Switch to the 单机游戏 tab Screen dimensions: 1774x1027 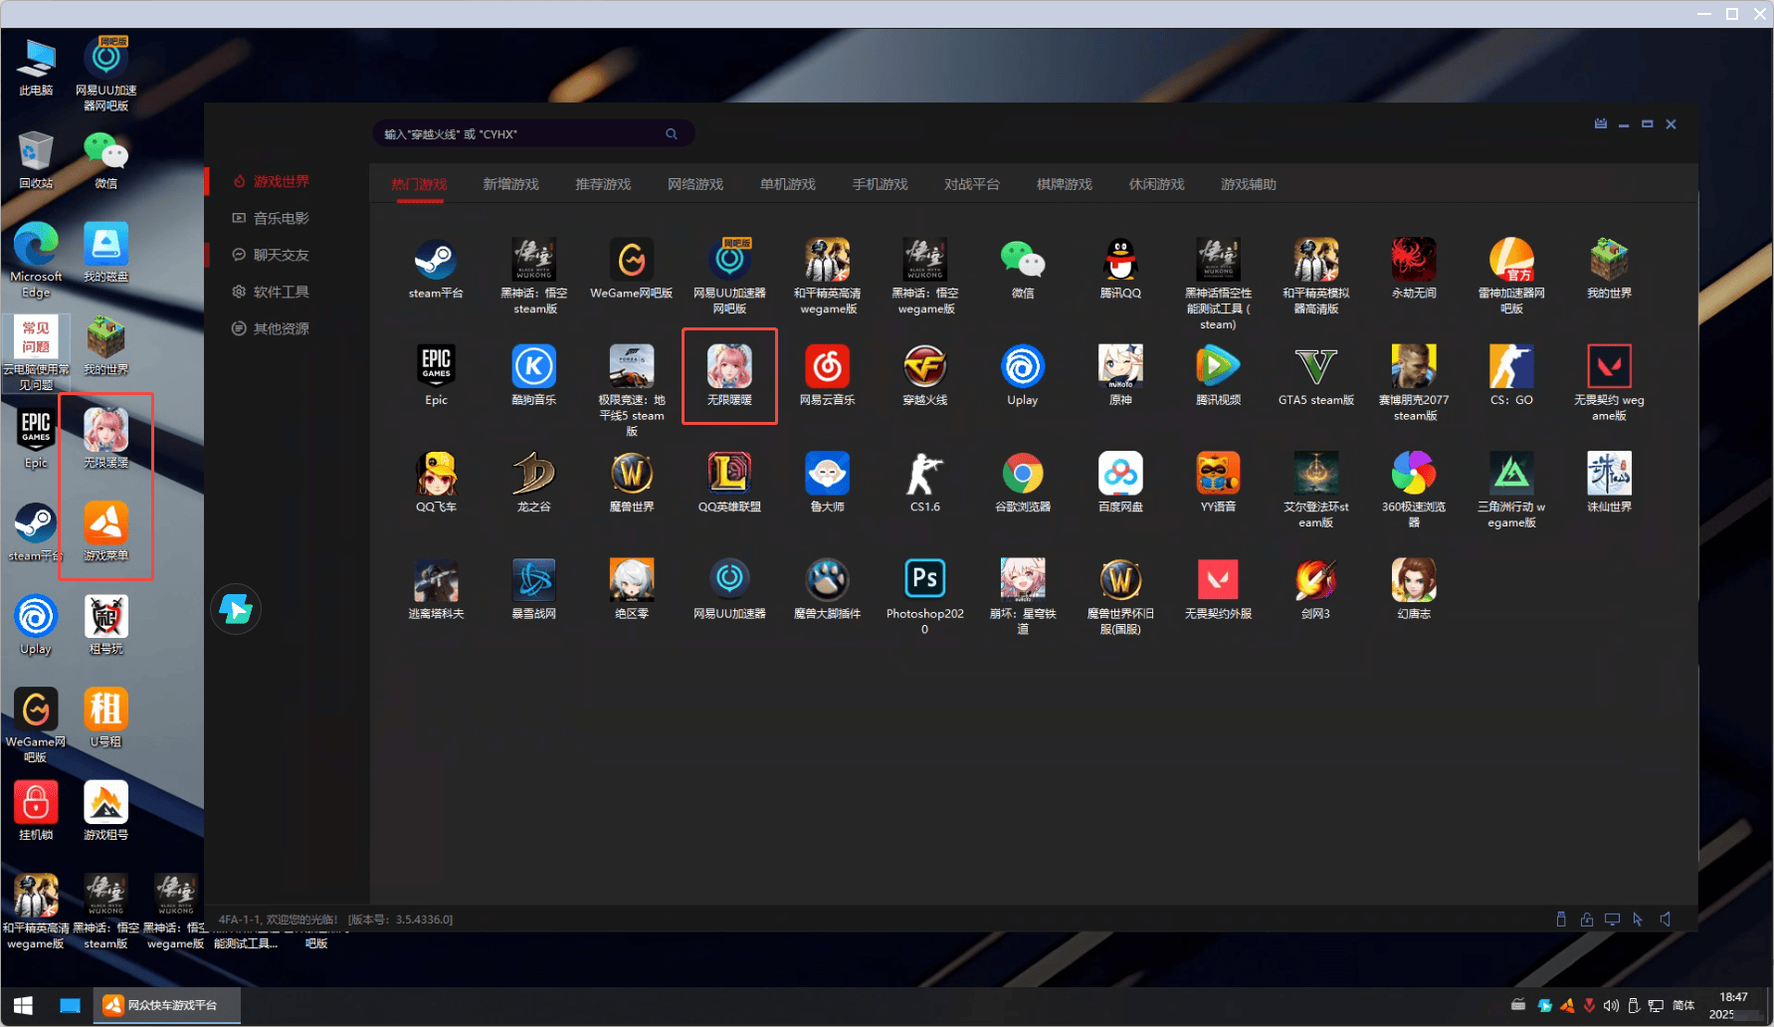point(787,184)
